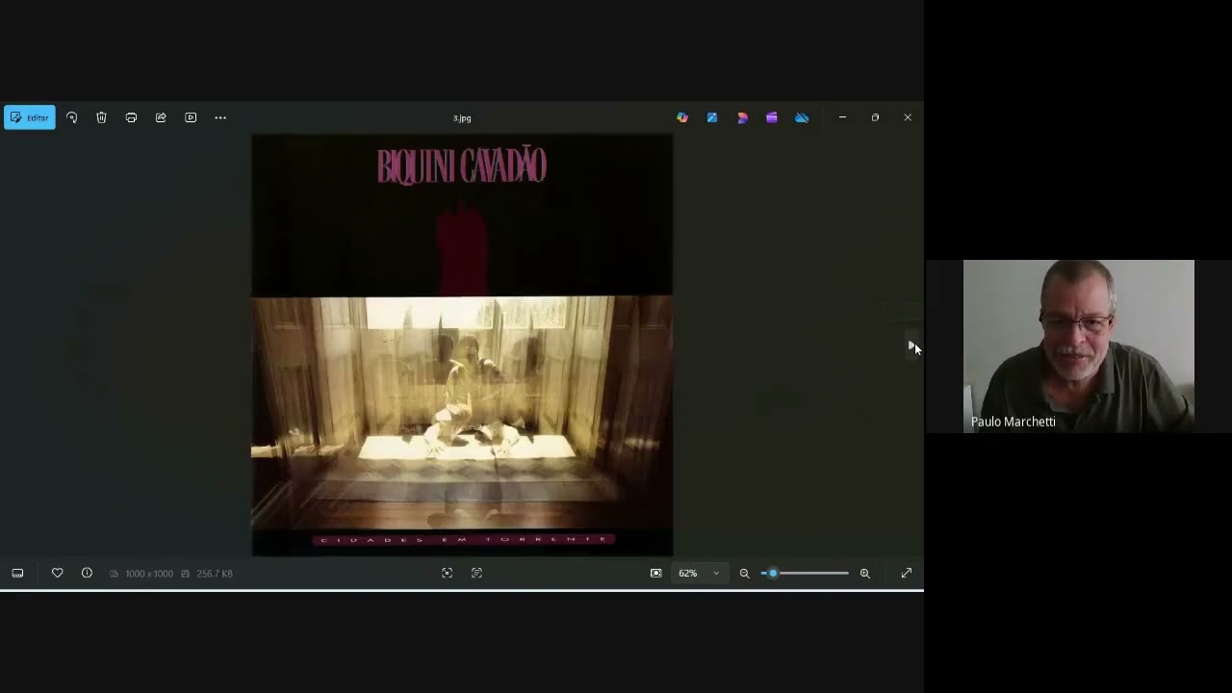Screen dimensions: 1232x693
Task: Add photo to favorites with heart icon
Action: point(57,573)
